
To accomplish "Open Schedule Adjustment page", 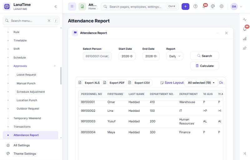I will click(31, 92).
